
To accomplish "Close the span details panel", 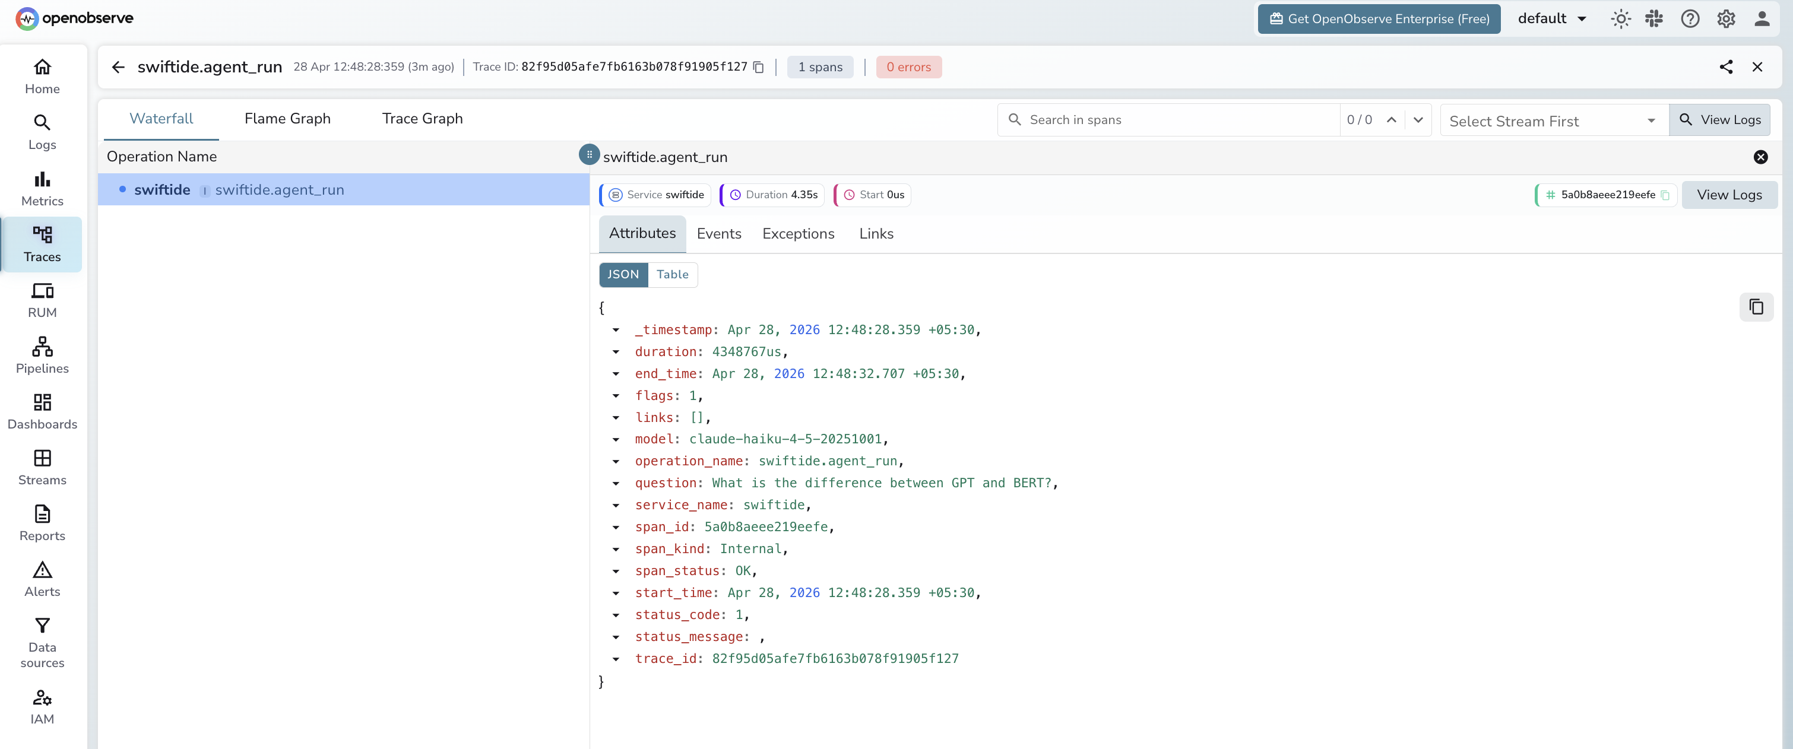I will point(1761,157).
